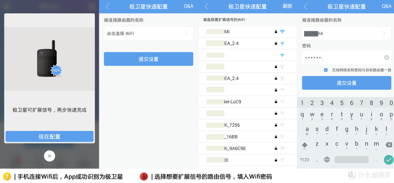Tap the number 9 key
The image size is (394, 183).
[381, 103]
